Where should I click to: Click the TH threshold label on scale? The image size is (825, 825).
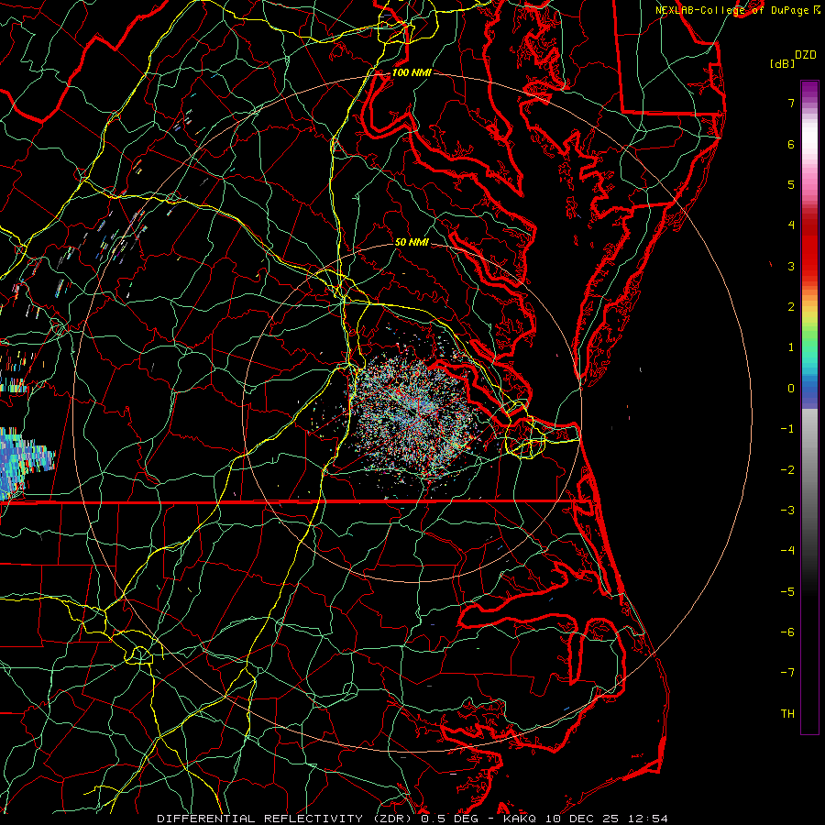point(787,714)
